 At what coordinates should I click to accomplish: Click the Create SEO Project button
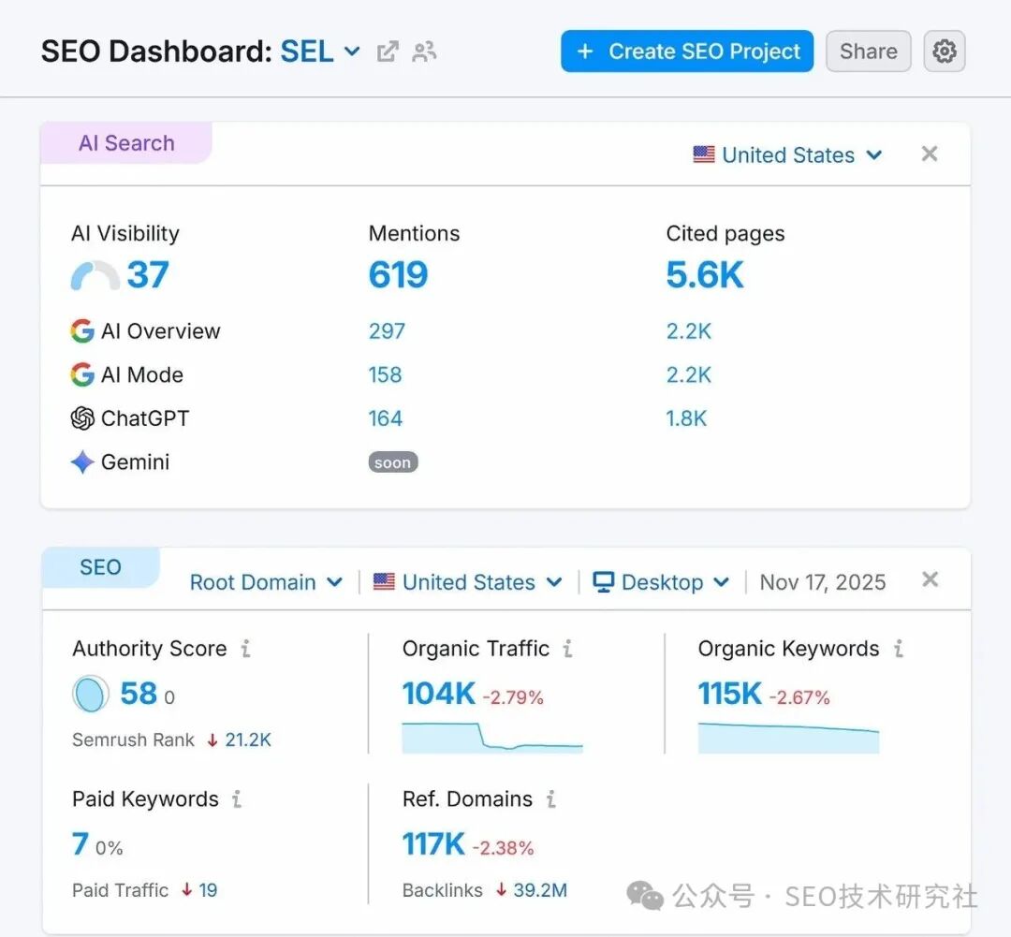[687, 51]
